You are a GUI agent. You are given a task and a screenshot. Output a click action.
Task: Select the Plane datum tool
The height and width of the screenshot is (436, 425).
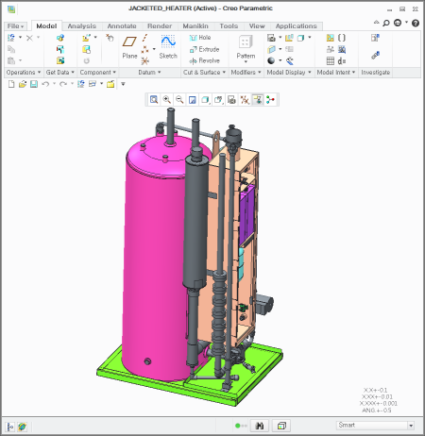point(129,47)
